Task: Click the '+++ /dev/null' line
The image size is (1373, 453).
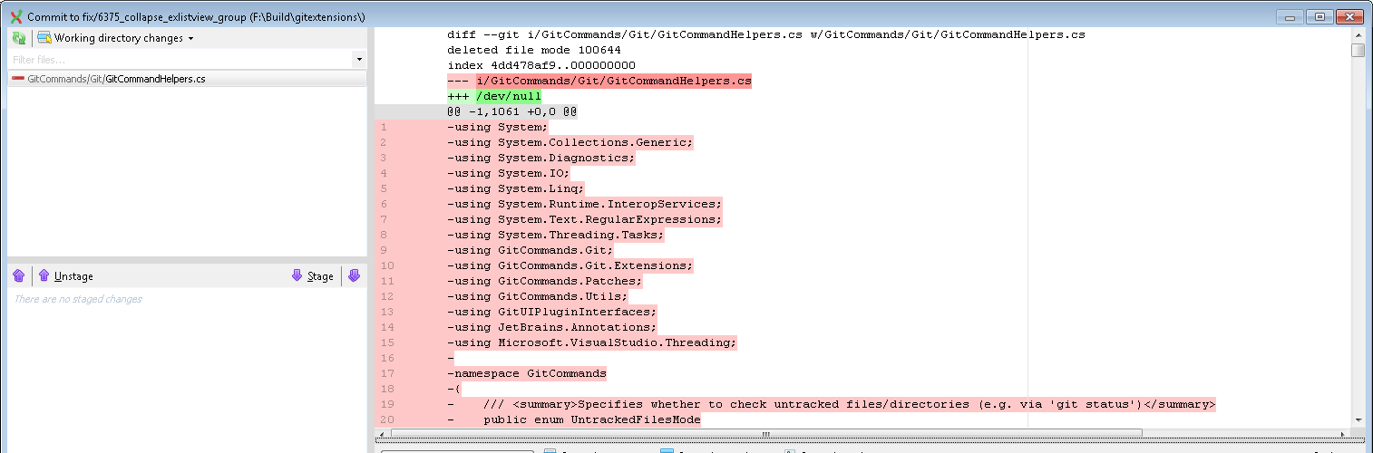Action: pyautogui.click(x=494, y=96)
